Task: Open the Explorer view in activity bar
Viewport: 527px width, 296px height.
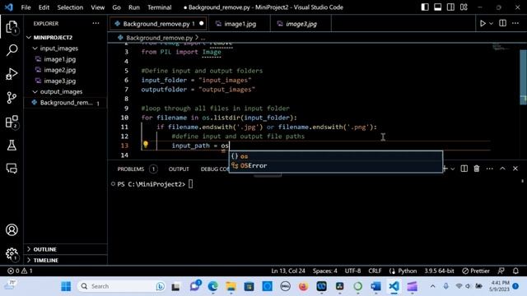Action: 12,27
